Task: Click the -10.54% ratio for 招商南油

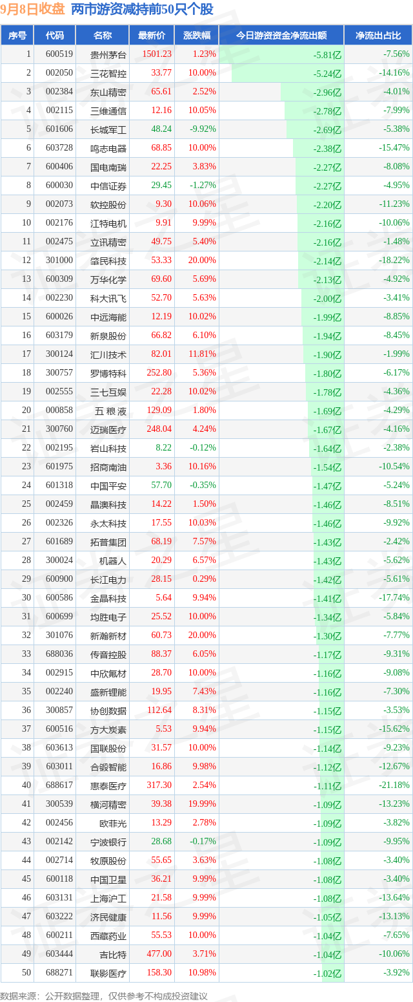Action: [394, 467]
